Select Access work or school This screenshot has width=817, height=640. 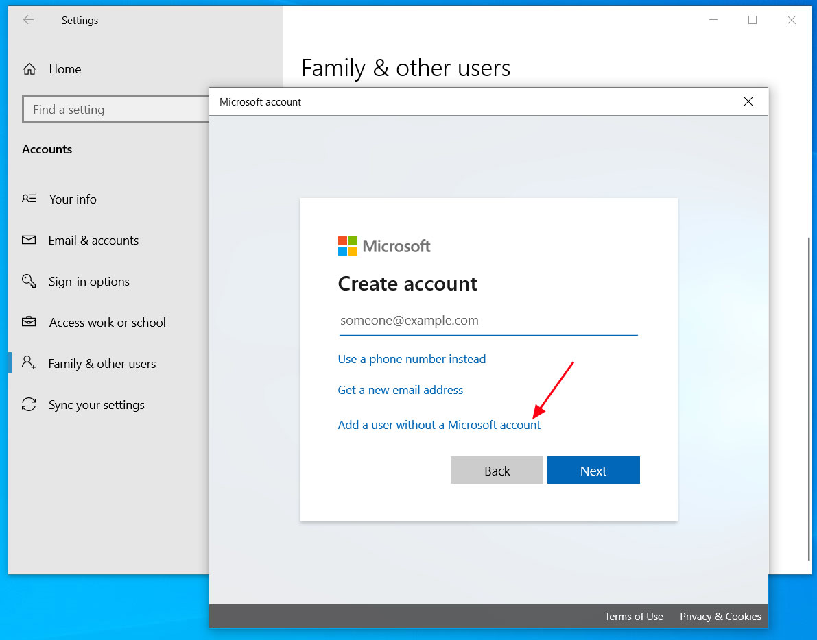click(x=108, y=322)
